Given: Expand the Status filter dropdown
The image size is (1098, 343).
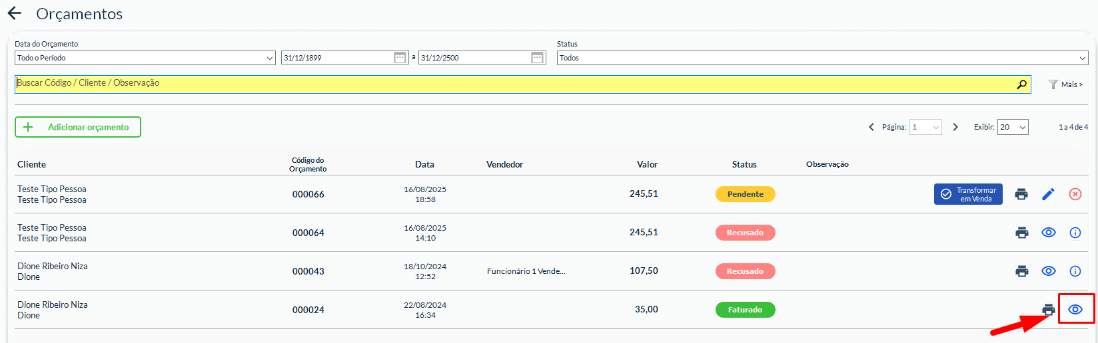Looking at the screenshot, I should [822, 58].
